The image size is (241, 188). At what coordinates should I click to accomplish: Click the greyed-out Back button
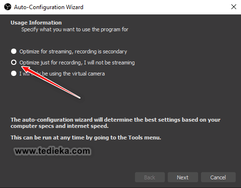(x=150, y=177)
